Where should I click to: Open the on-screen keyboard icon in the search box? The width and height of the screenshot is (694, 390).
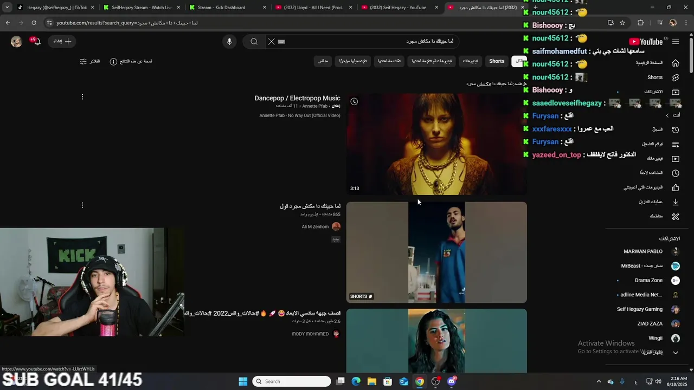click(x=281, y=42)
